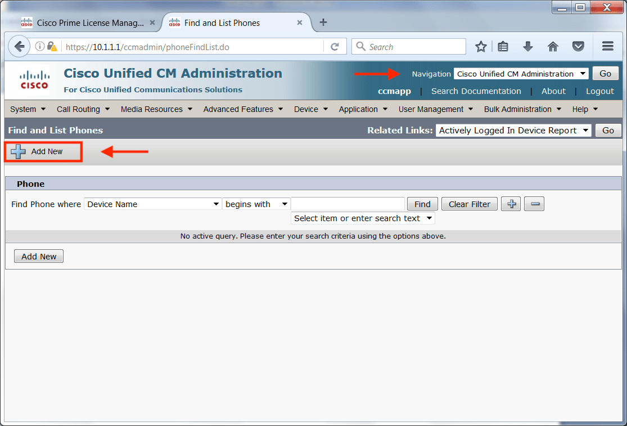The width and height of the screenshot is (627, 426).
Task: Click the browser Search box
Action: coord(409,47)
